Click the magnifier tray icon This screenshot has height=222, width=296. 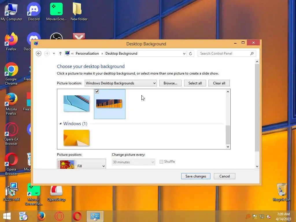[x=248, y=216]
